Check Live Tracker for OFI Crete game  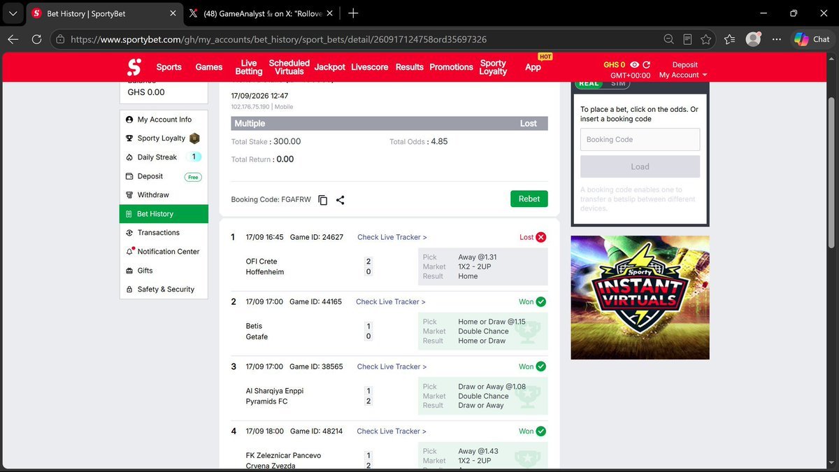[x=392, y=237]
